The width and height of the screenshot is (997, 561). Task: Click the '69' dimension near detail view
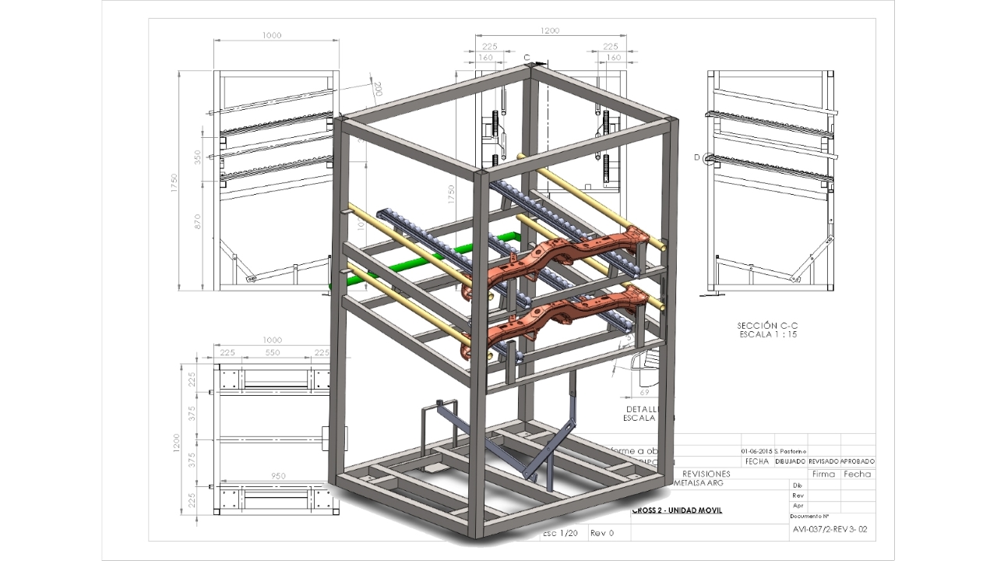pos(644,393)
